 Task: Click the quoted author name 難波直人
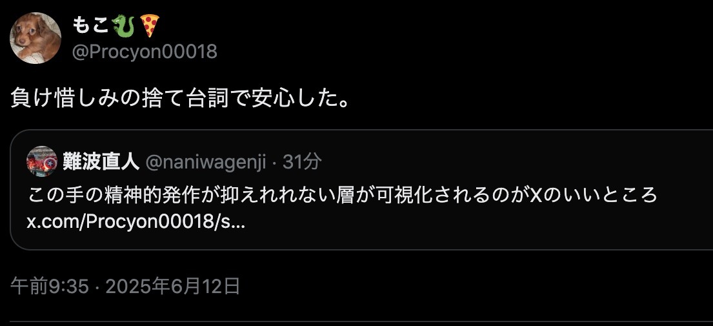point(101,162)
